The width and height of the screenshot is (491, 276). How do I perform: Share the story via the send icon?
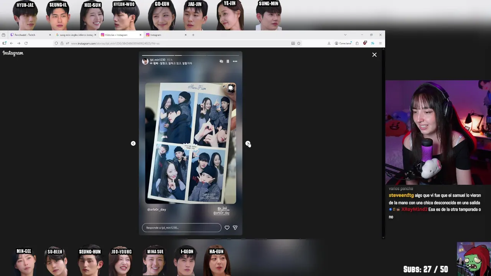pyautogui.click(x=235, y=228)
